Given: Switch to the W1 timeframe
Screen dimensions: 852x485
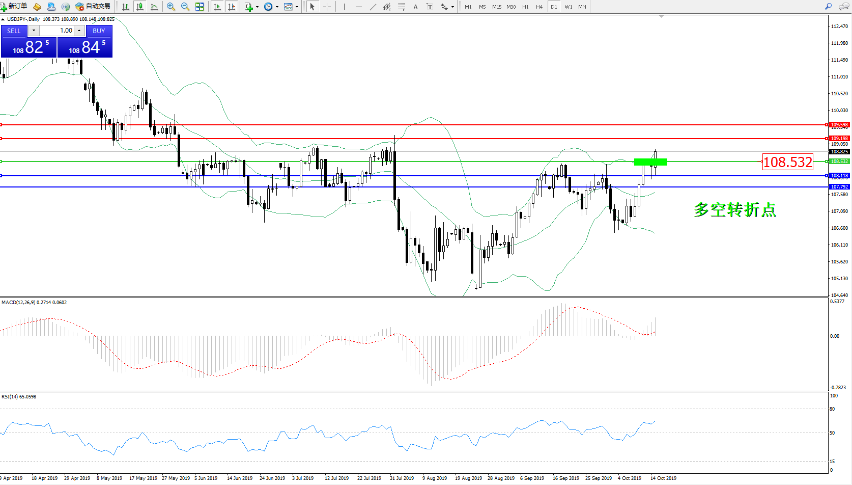Looking at the screenshot, I should pyautogui.click(x=568, y=7).
